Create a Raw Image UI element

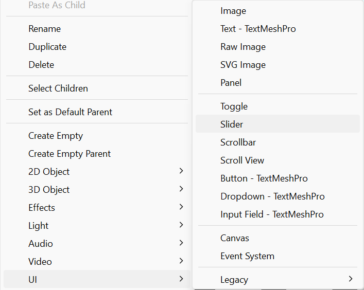(x=243, y=47)
